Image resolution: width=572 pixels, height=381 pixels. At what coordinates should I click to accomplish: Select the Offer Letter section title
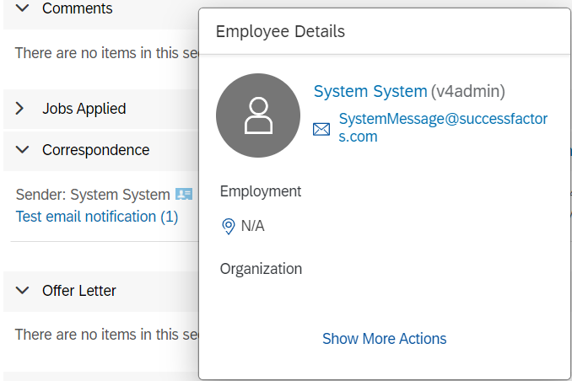coord(79,291)
